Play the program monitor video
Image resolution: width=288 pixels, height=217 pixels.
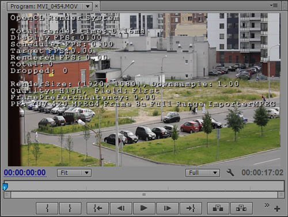[x=144, y=208]
